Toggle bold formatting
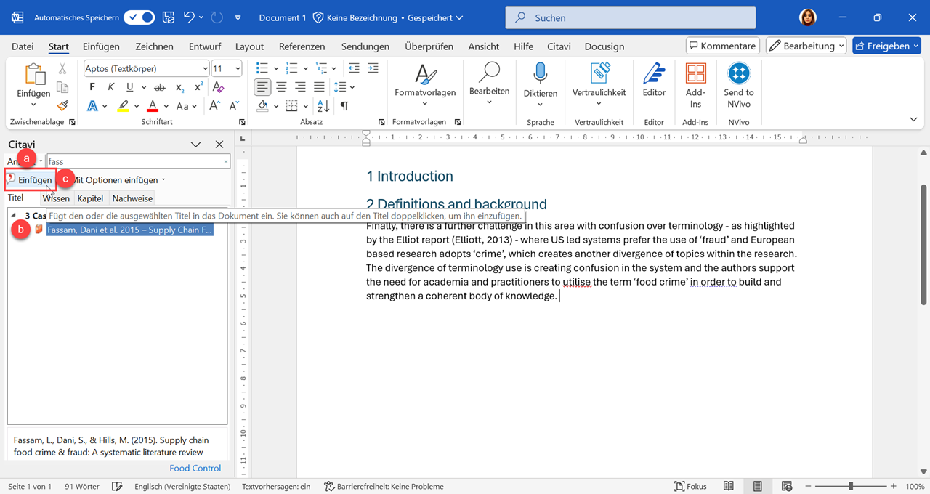The height and width of the screenshot is (494, 930). click(92, 87)
